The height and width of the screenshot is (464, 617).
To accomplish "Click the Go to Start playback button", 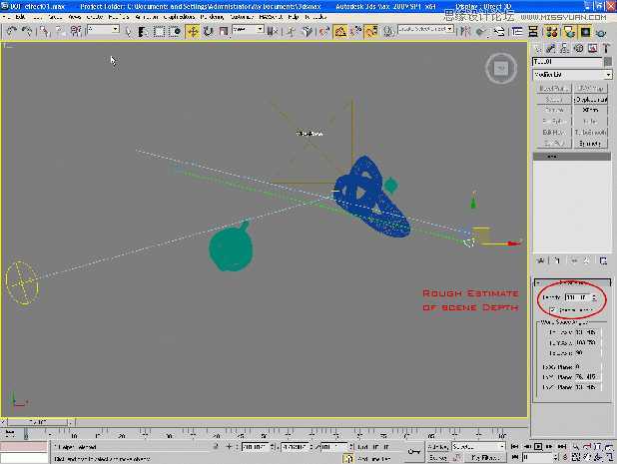I will coord(514,446).
